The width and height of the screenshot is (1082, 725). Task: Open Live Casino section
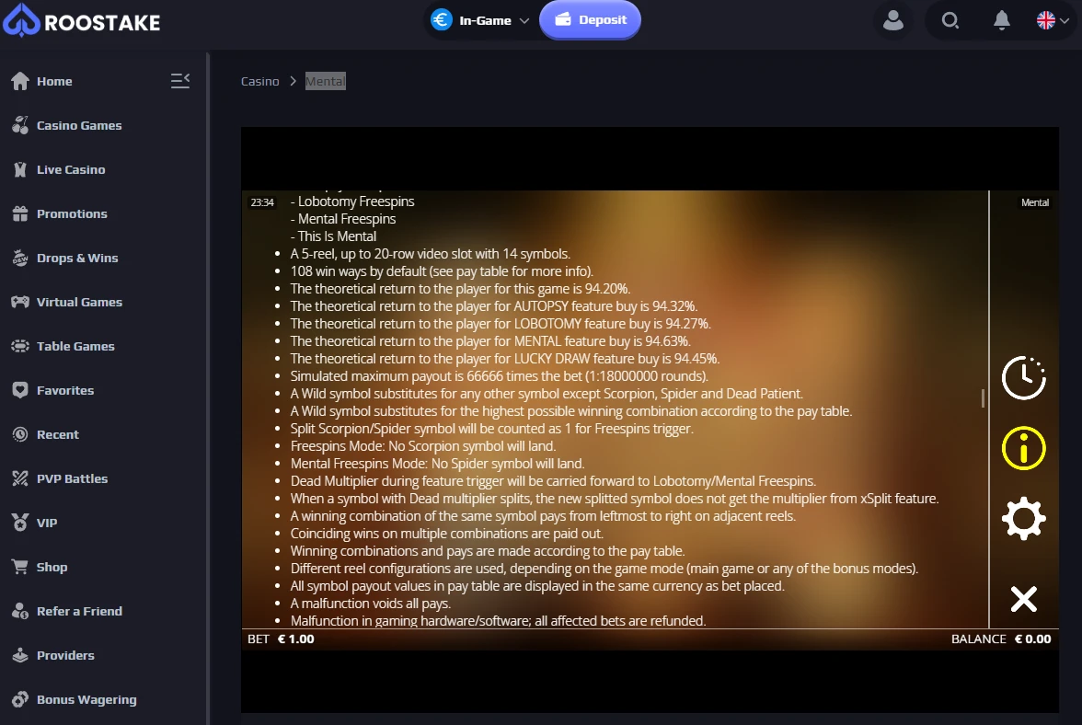tap(71, 169)
